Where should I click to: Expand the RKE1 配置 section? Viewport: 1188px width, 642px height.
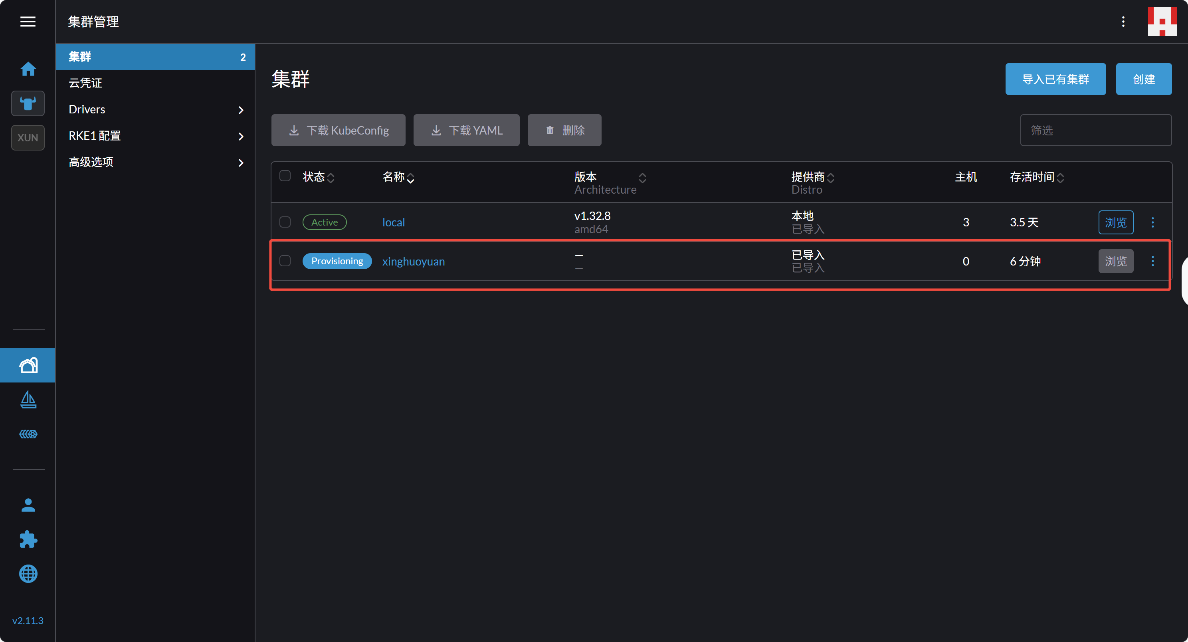155,136
